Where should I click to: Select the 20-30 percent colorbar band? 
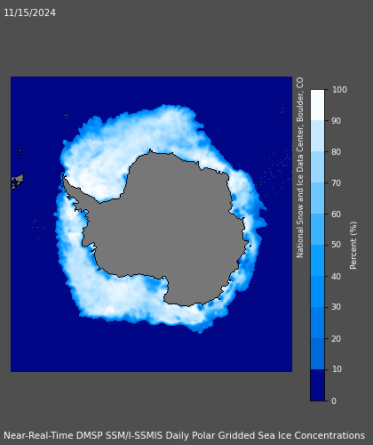click(317, 323)
